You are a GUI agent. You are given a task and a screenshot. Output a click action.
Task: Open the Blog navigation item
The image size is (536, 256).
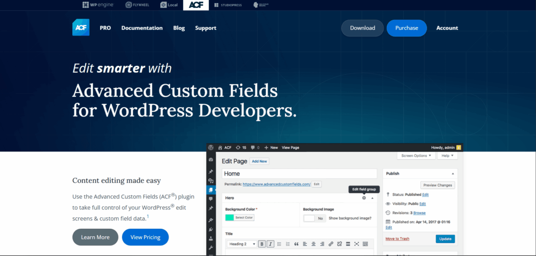[x=179, y=28]
